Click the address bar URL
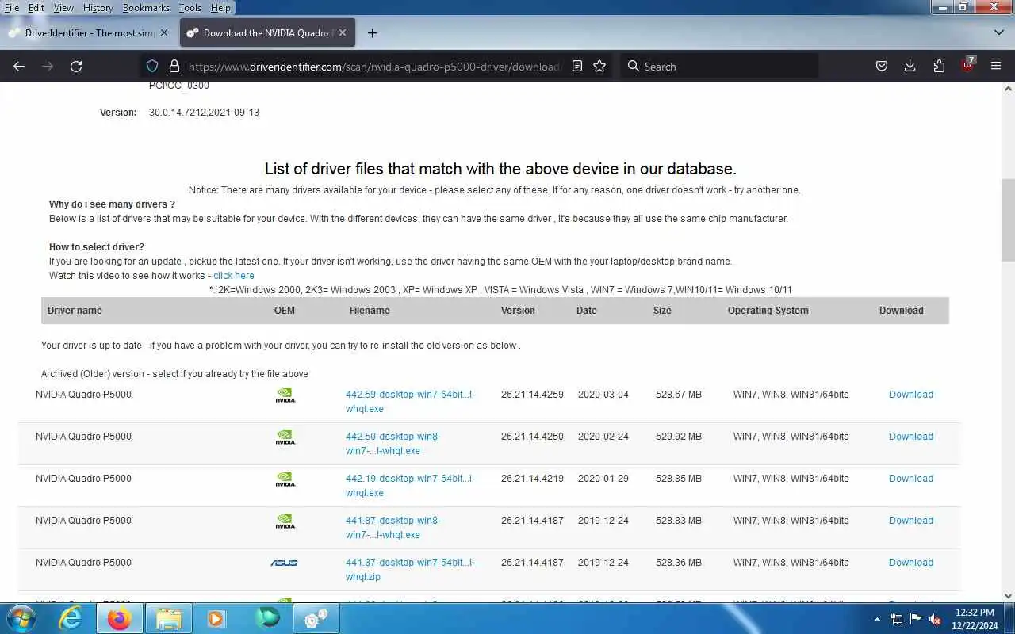The width and height of the screenshot is (1015, 634). 373,67
